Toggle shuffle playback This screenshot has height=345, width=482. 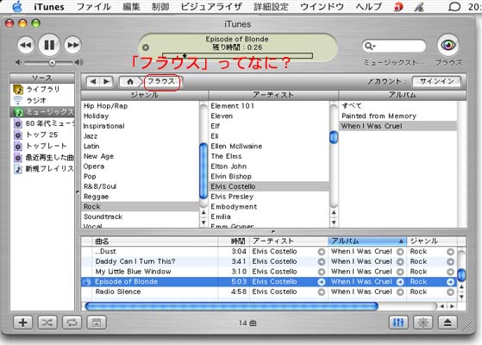click(47, 323)
